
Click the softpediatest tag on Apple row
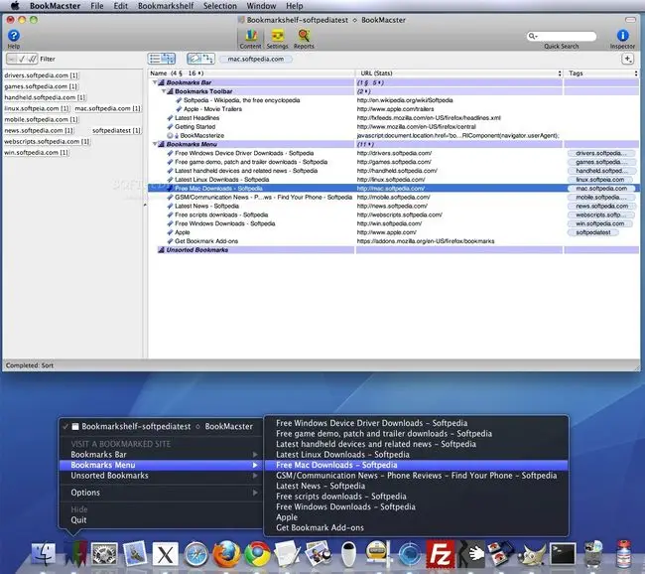pyautogui.click(x=593, y=232)
